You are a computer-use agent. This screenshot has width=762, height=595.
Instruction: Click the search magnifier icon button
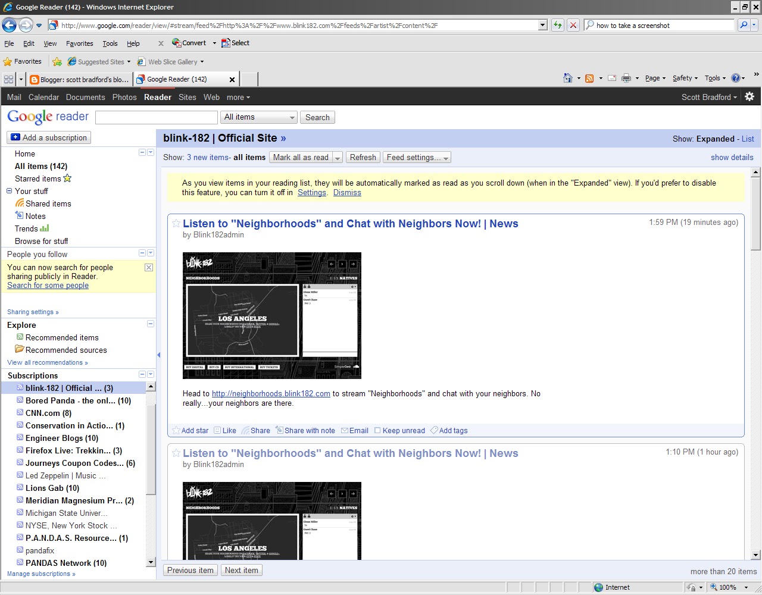point(744,25)
